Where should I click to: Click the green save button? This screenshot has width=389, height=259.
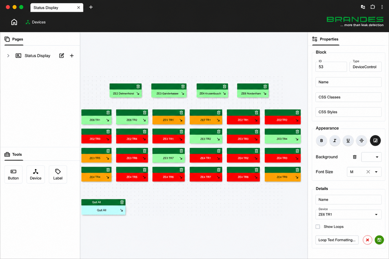[379, 240]
